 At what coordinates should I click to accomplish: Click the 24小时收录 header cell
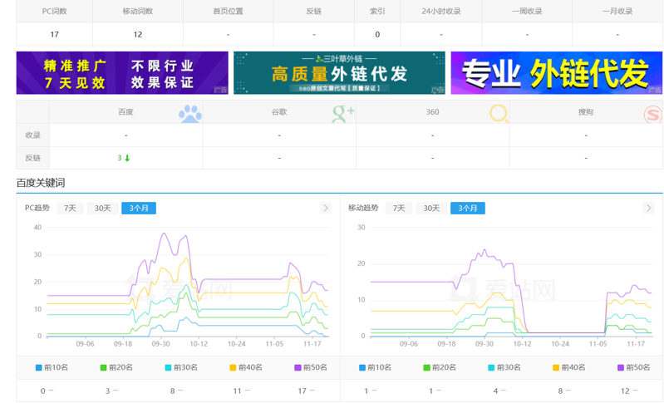coord(440,11)
